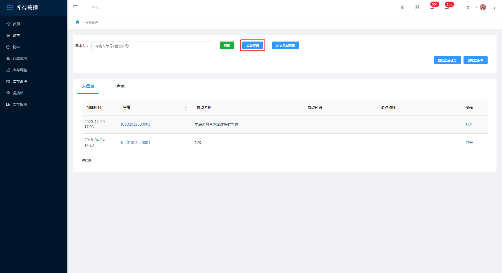Open notifications bell with 504 badge

coord(432,7)
